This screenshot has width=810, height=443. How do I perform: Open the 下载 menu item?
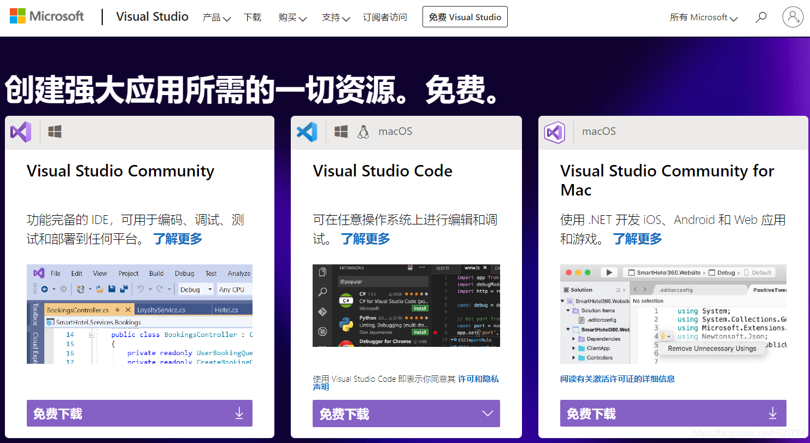point(253,17)
